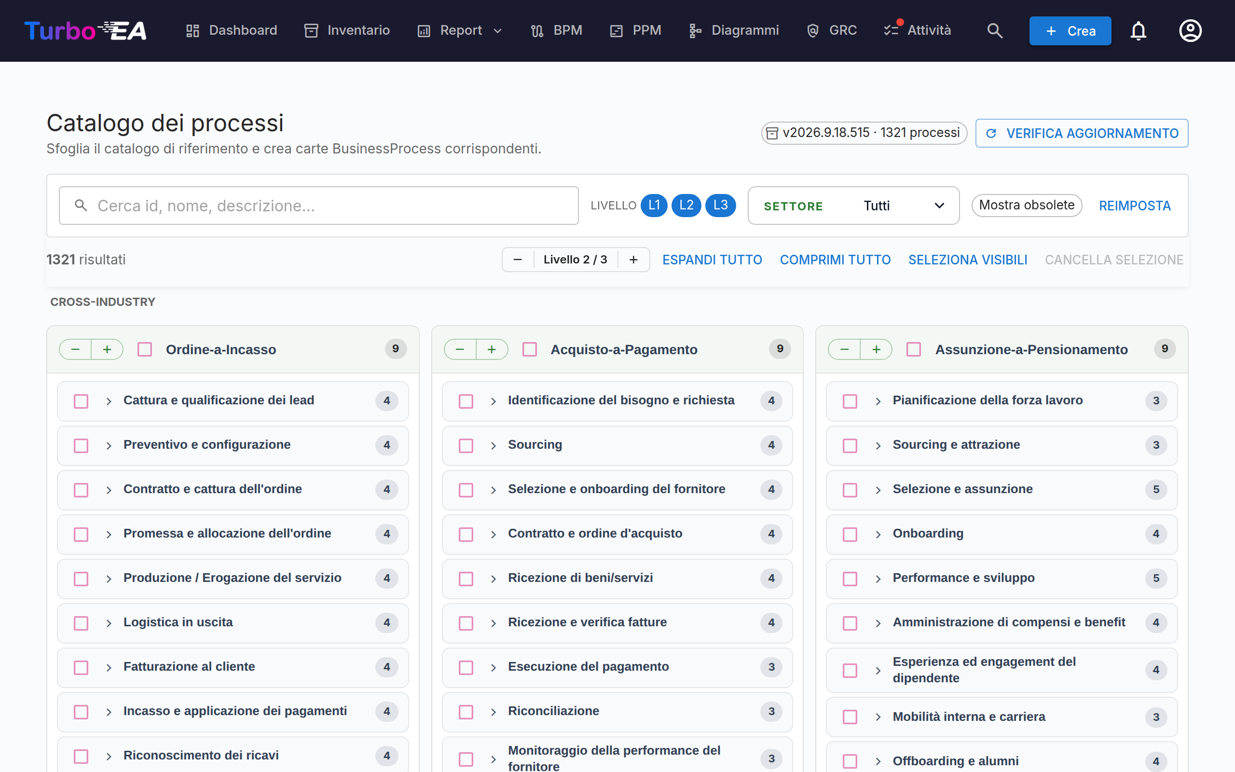This screenshot has width=1235, height=772.
Task: Expand Preventivo e configurazione row chevron
Action: 109,446
